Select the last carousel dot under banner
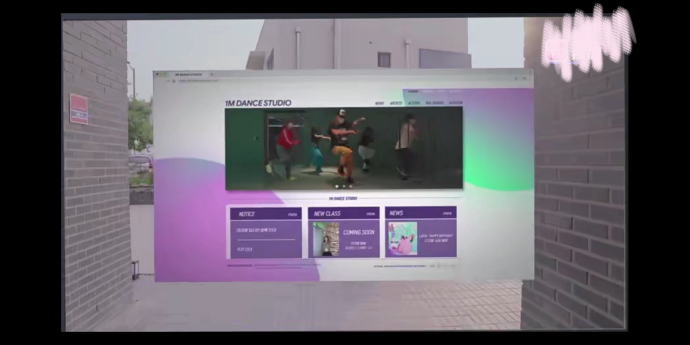Viewport: 690px width, 345px height. (x=351, y=186)
